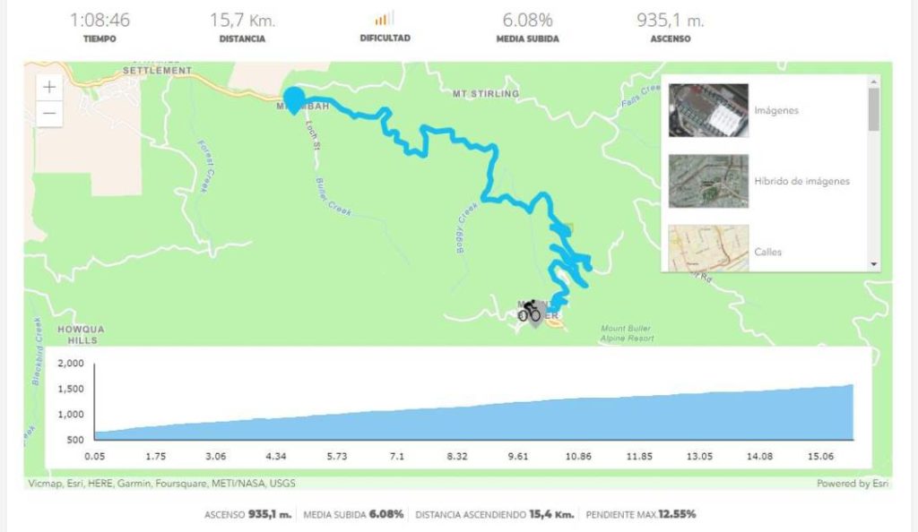Click the basemap gallery scrollbar thumb
This screenshot has height=532, width=918.
tap(874, 109)
